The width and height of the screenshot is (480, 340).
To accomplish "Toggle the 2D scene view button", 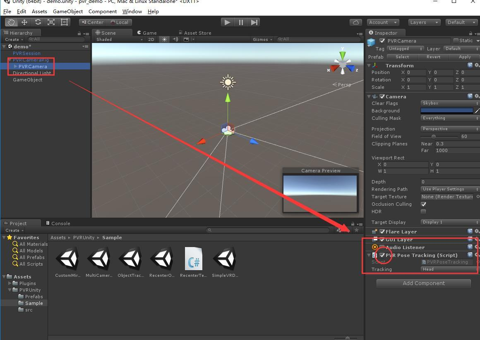I will [151, 39].
